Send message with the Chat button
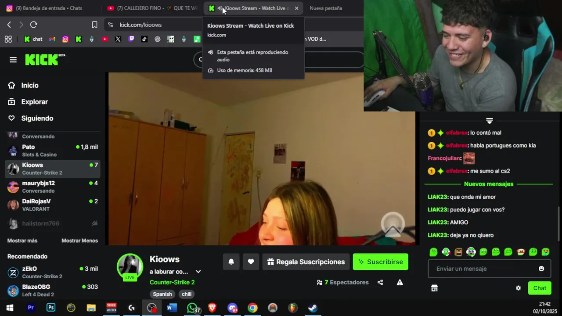Screen dimensions: 562x316 540,288
